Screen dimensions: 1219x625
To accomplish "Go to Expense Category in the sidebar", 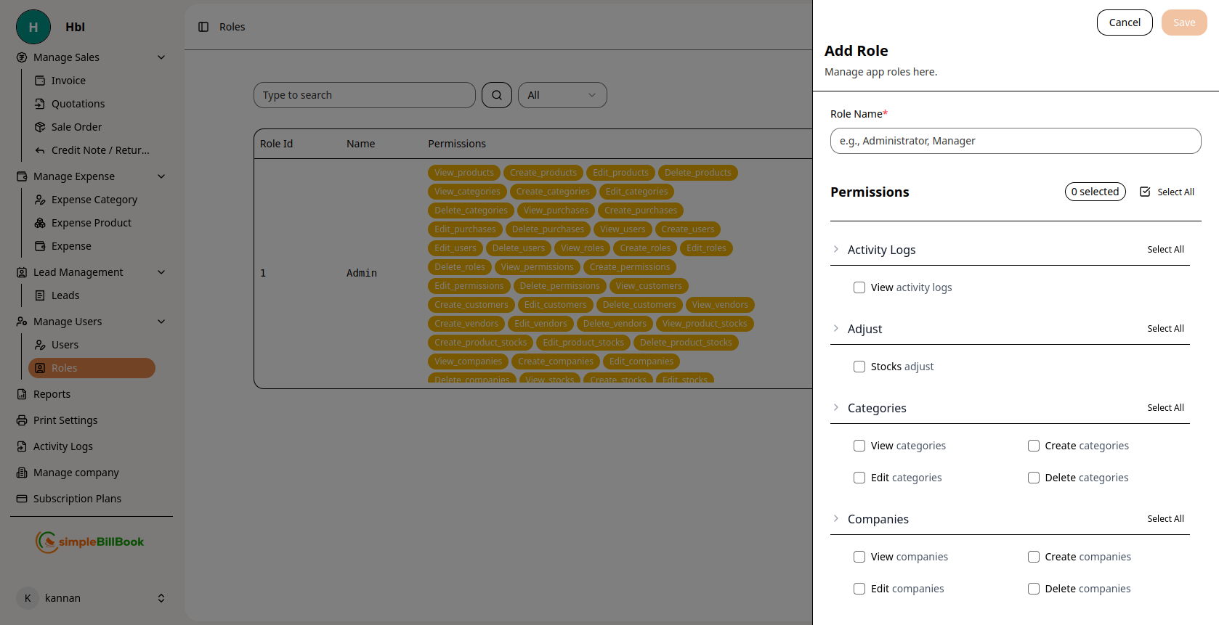I will [x=94, y=200].
